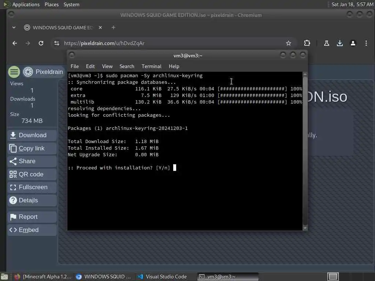The width and height of the screenshot is (375, 281).
Task: Share the file on Pixeldrain
Action: [x=32, y=161]
